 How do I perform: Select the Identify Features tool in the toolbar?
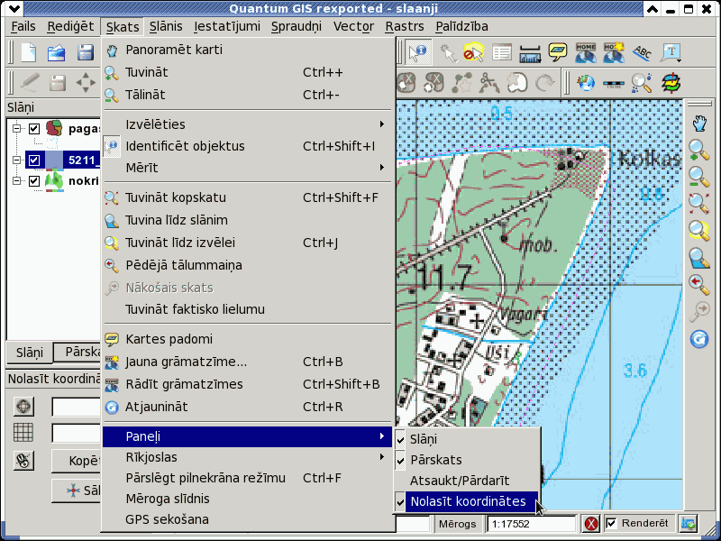coord(418,53)
